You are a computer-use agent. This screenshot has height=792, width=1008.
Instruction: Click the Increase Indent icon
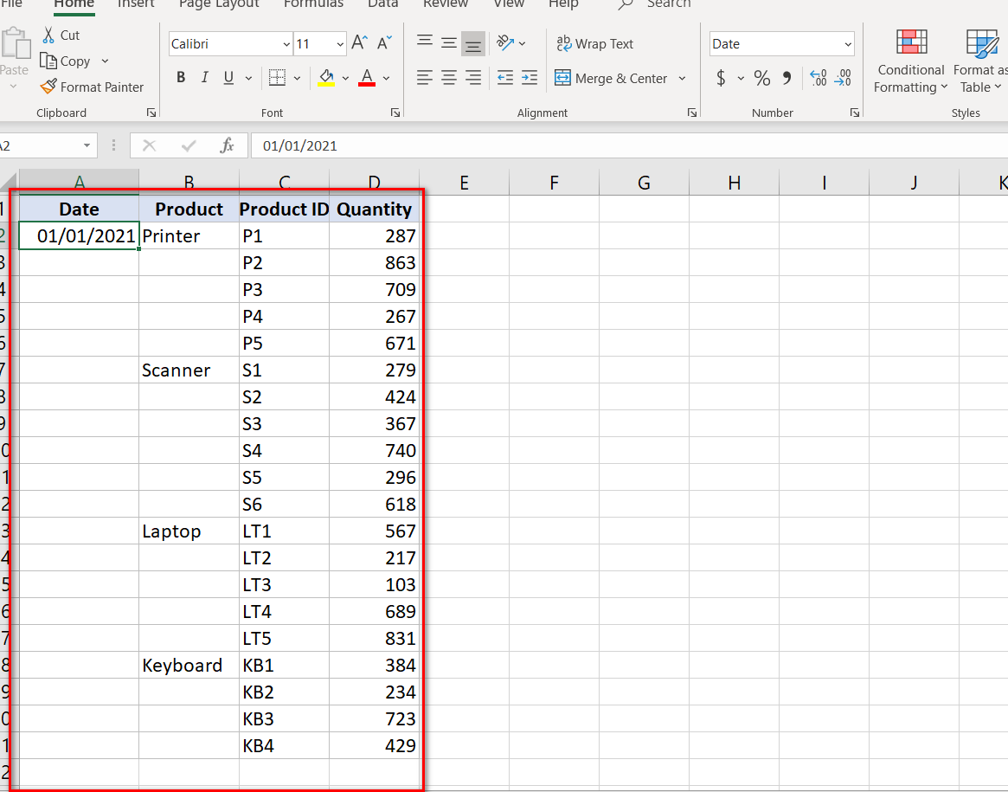529,78
